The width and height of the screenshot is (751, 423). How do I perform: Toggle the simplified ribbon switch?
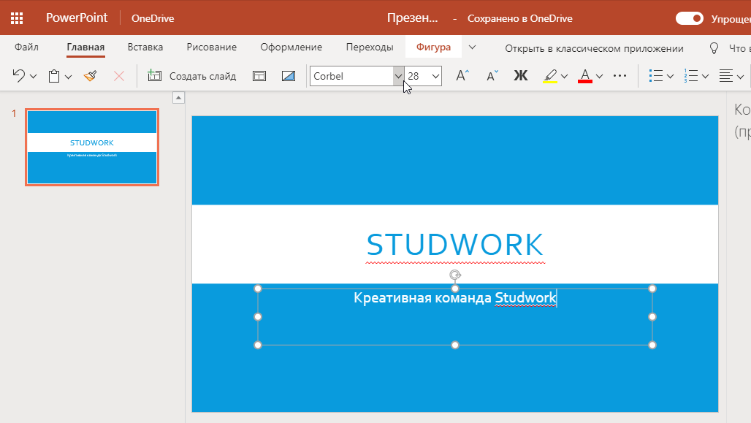[689, 18]
